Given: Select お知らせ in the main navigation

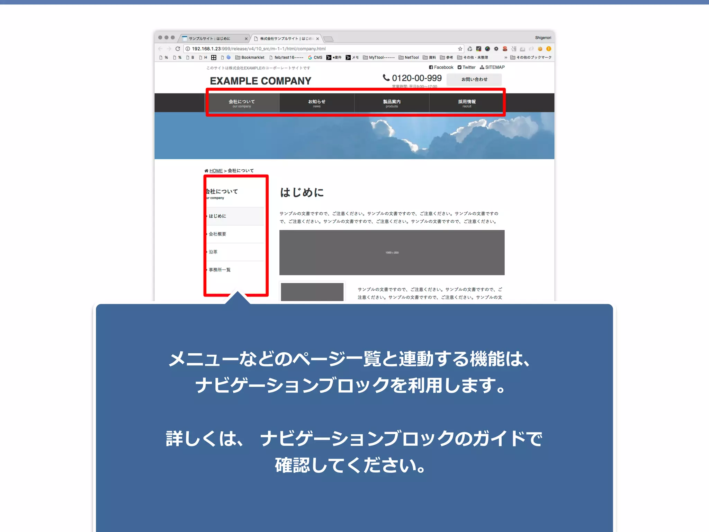Looking at the screenshot, I should 317,103.
